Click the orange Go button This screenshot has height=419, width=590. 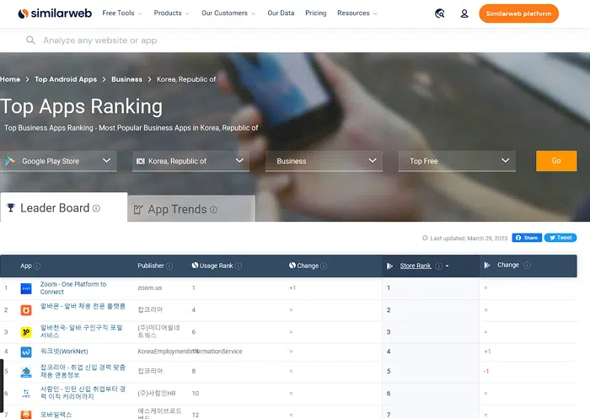tap(556, 161)
